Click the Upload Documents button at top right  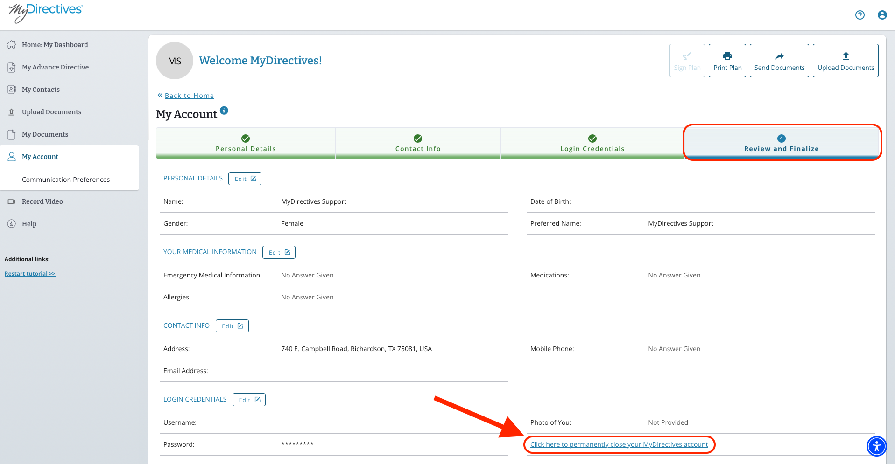[846, 61]
